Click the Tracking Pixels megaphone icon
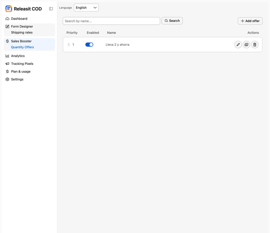Screen dimensions: 270x233 [7, 64]
